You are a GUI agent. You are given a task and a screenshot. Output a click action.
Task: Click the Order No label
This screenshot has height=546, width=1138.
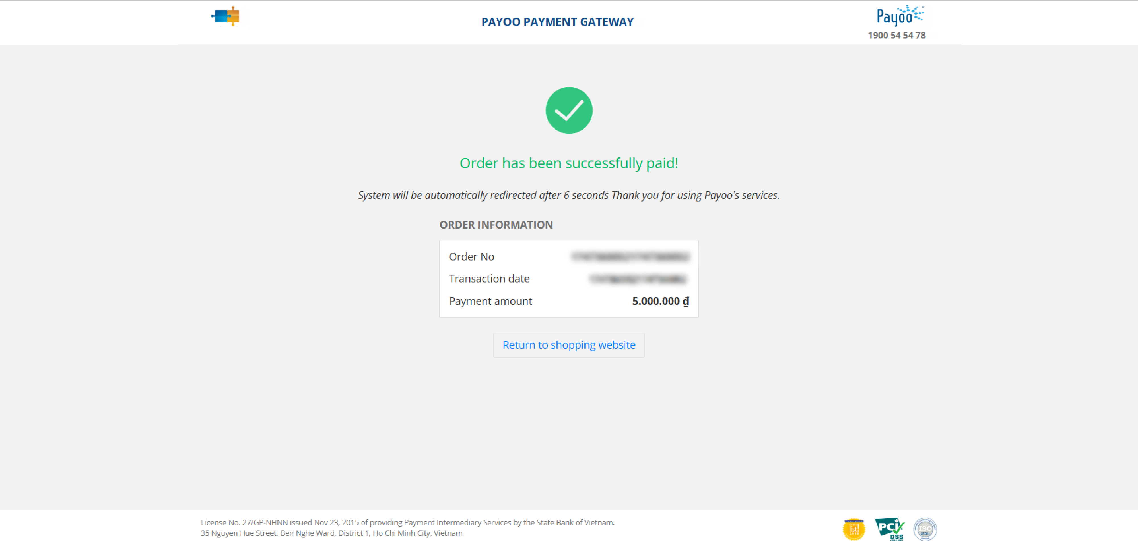tap(471, 256)
